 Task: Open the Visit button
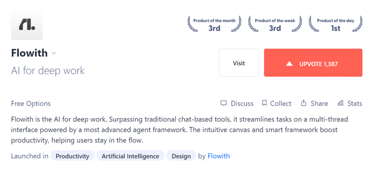coord(239,63)
